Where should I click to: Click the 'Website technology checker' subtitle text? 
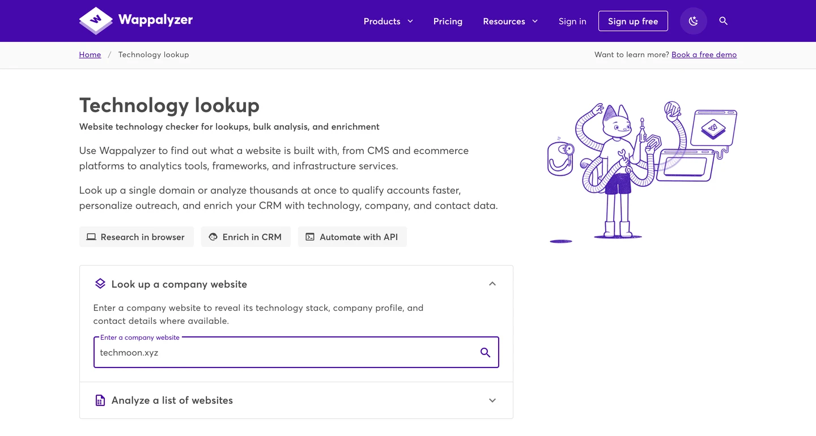[x=229, y=127]
